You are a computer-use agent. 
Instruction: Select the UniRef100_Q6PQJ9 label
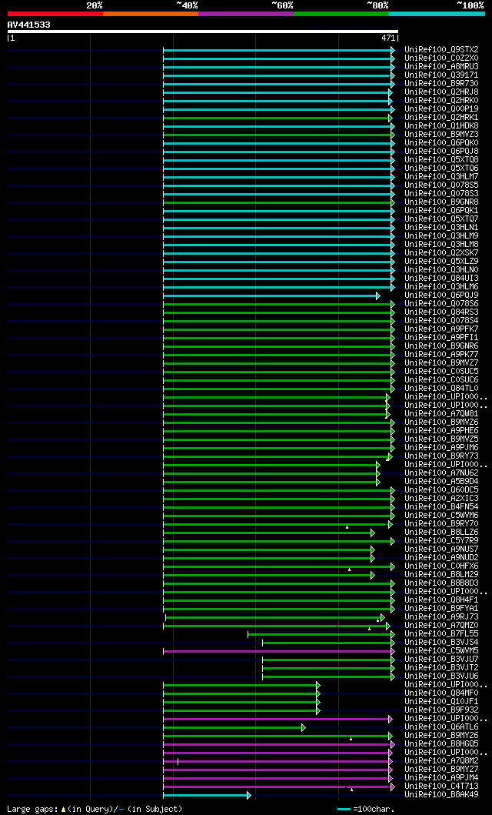pos(442,296)
